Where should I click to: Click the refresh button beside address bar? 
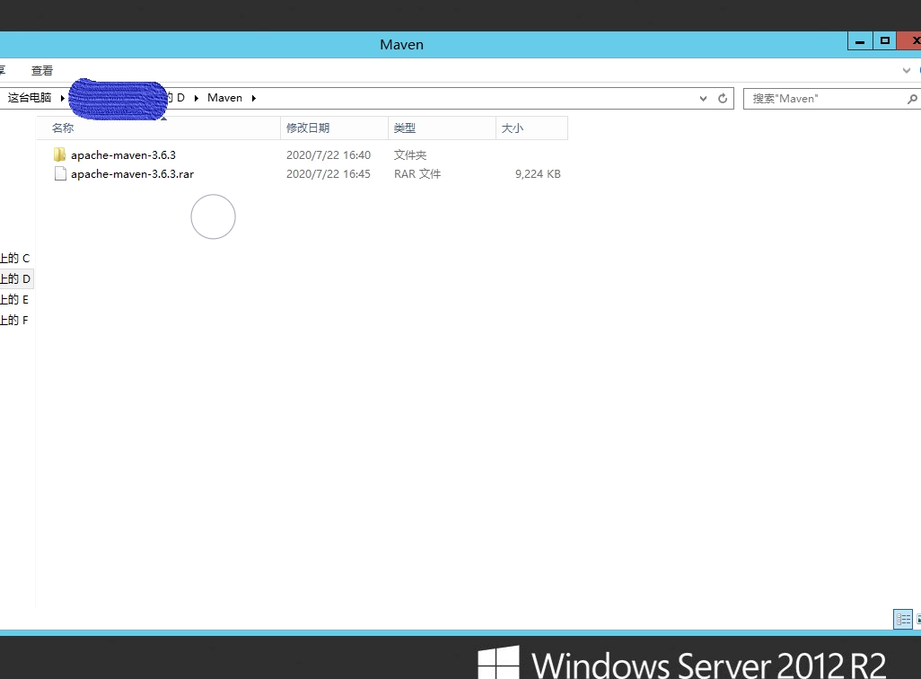pyautogui.click(x=723, y=98)
